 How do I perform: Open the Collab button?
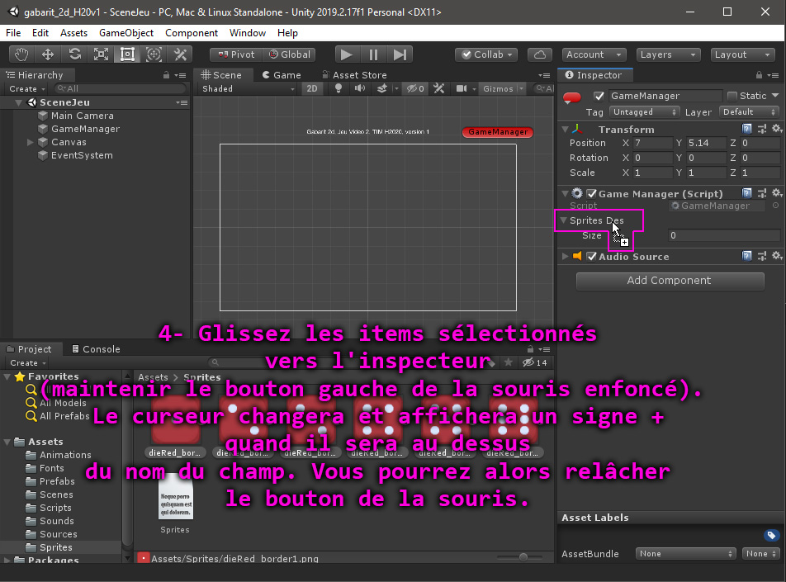[x=486, y=54]
